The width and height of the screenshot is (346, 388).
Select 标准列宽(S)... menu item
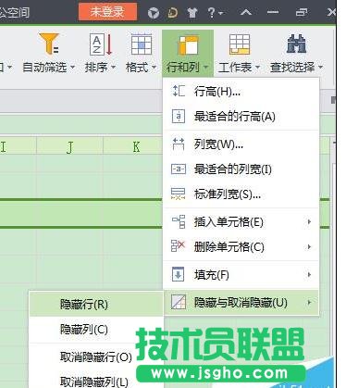tap(241, 194)
